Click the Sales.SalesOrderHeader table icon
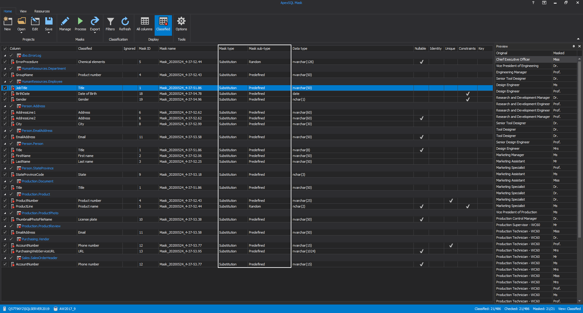This screenshot has height=313, width=583. (x=19, y=258)
